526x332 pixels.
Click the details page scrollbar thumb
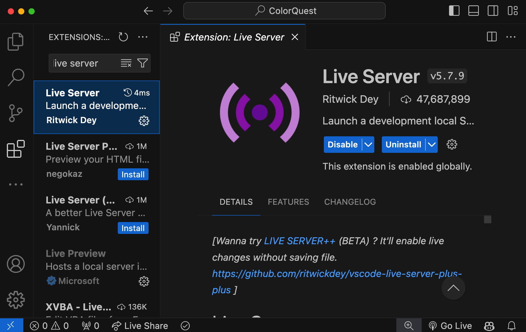488,219
